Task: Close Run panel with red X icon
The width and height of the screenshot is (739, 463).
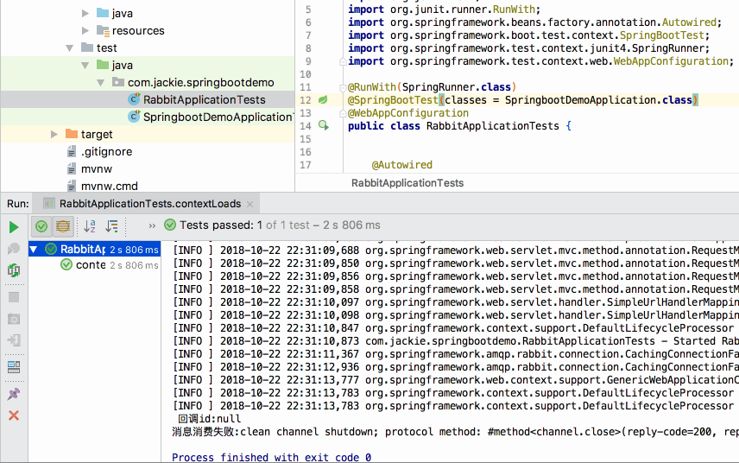Action: [x=14, y=415]
